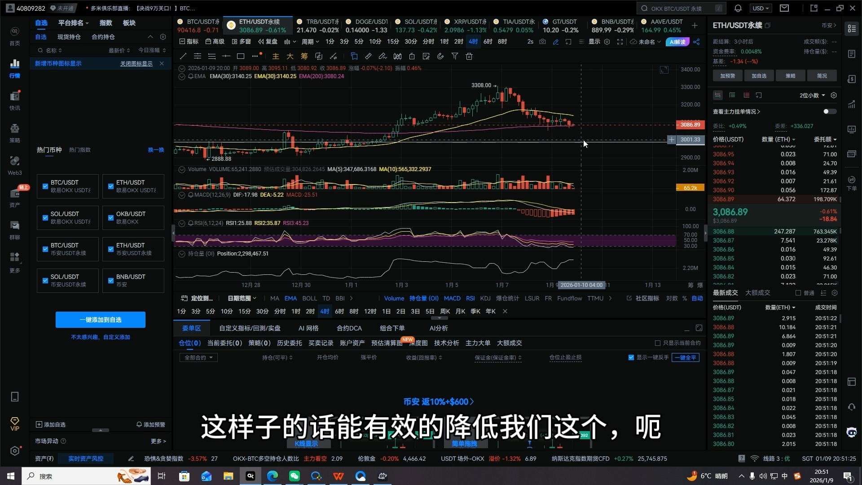Open order book settings hexagon icon

coord(834,95)
